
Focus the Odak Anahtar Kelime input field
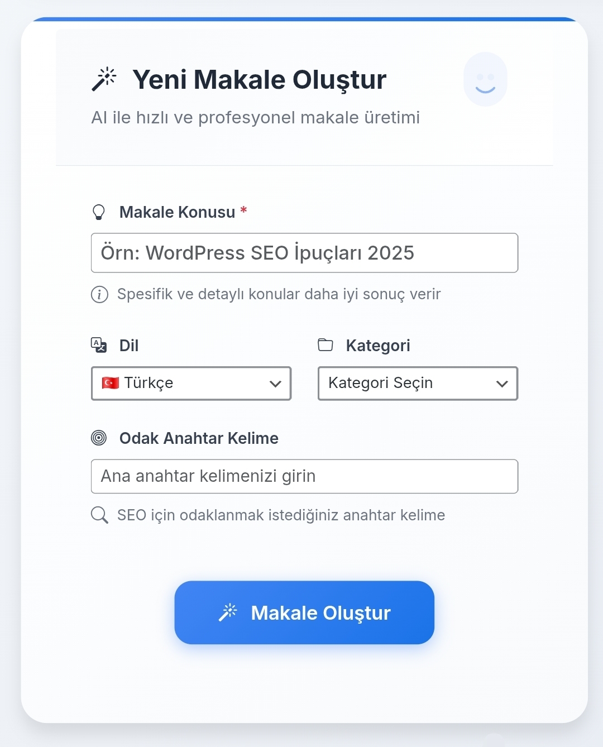coord(304,476)
